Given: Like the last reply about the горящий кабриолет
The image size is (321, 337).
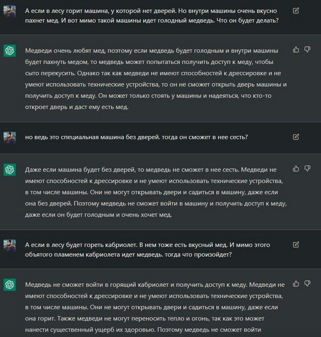Looking at the screenshot, I should coord(296,284).
